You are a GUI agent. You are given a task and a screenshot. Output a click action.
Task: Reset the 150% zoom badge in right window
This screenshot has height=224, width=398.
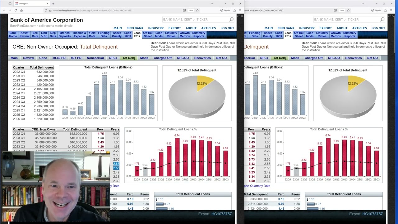point(342,10)
